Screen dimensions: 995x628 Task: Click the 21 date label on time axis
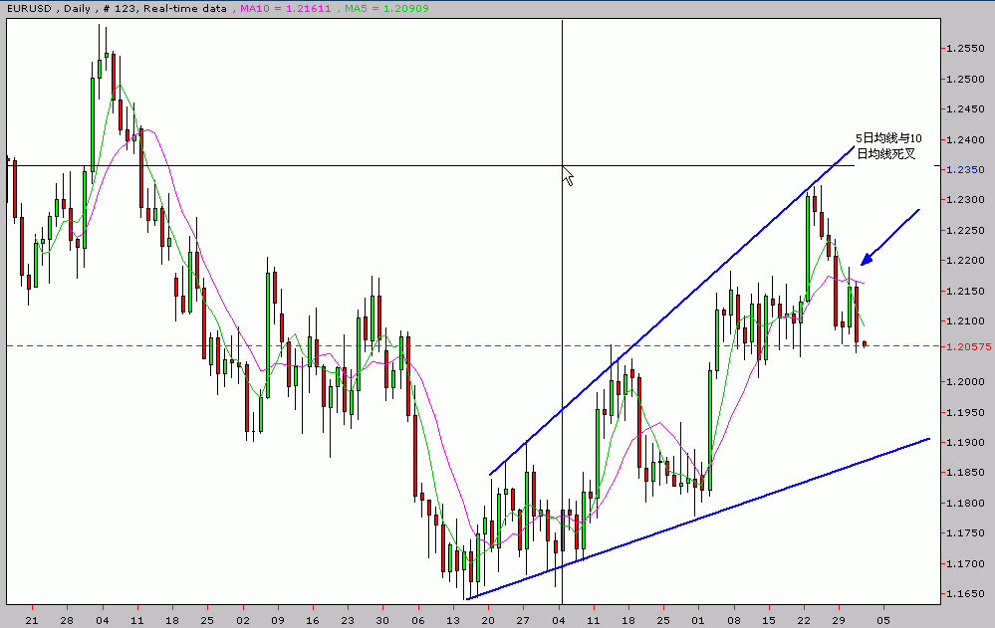(32, 620)
